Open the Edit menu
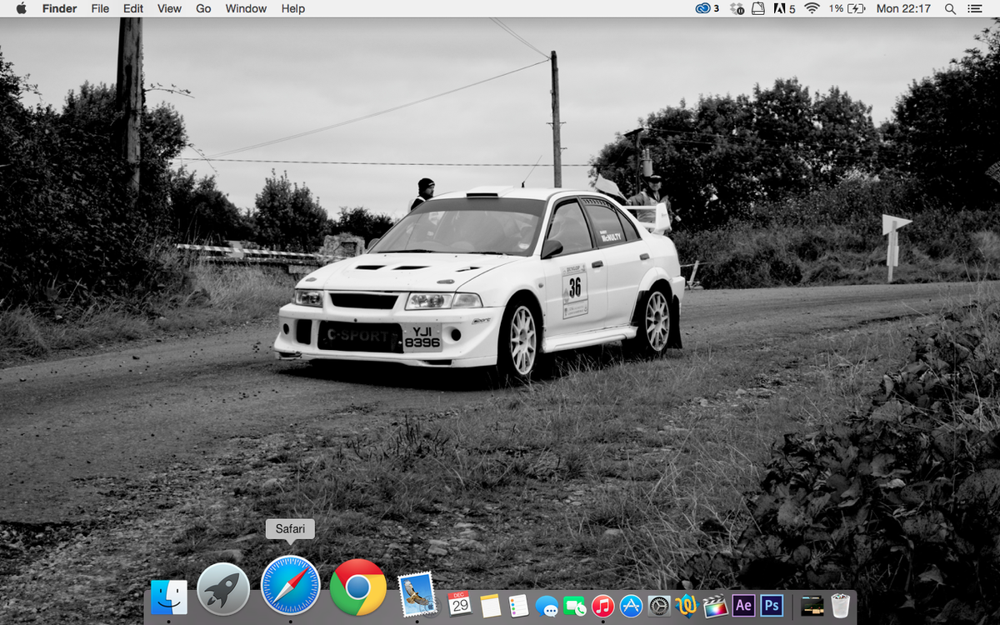 [x=133, y=8]
